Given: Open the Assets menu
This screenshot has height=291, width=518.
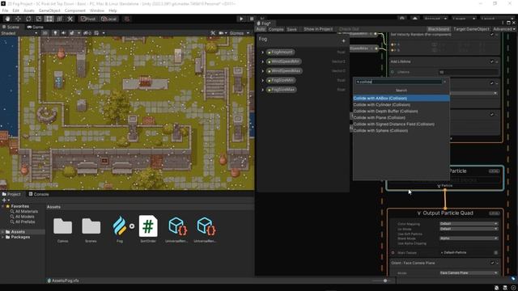Looking at the screenshot, I should pos(29,11).
